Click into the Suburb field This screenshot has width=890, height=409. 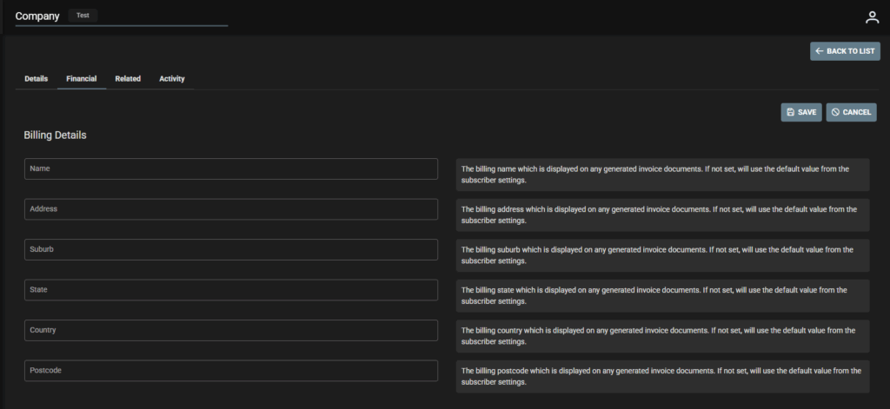click(x=230, y=249)
